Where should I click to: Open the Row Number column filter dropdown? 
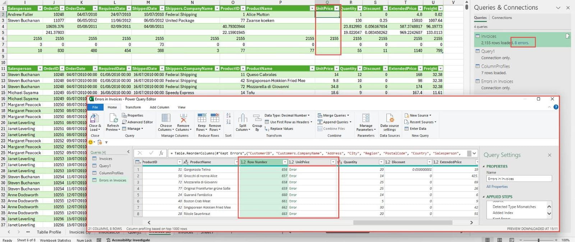click(285, 162)
